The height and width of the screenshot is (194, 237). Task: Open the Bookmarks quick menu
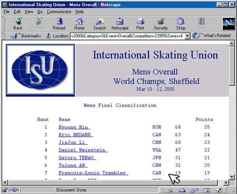pyautogui.click(x=26, y=36)
